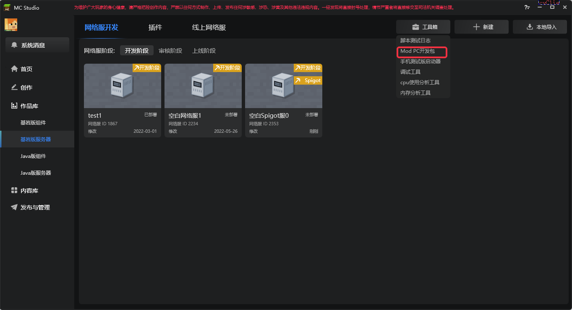Select 内存分析工具 menu entry

[x=415, y=93]
